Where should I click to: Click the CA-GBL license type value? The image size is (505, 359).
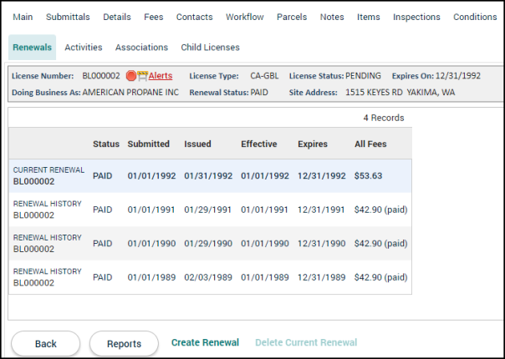tap(264, 76)
